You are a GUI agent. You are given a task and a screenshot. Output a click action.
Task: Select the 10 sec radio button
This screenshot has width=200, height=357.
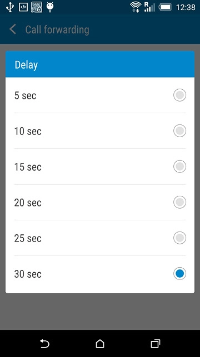[179, 131]
